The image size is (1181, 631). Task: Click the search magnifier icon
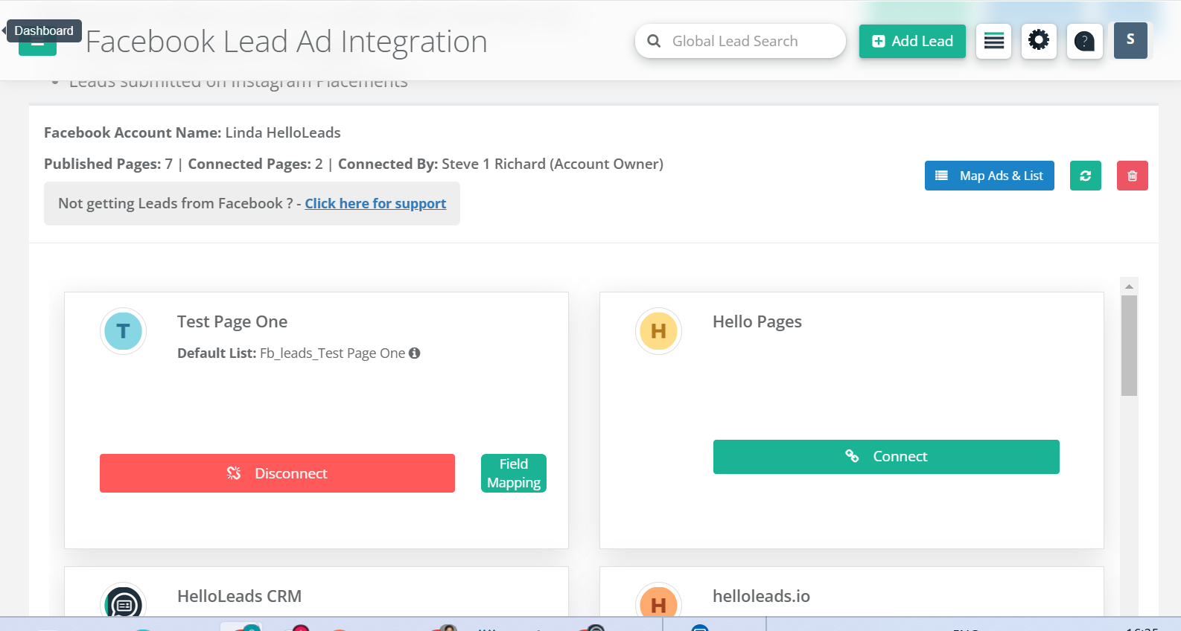tap(654, 41)
